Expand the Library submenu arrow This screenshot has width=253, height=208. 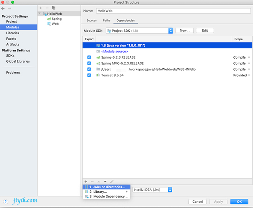tap(127, 192)
